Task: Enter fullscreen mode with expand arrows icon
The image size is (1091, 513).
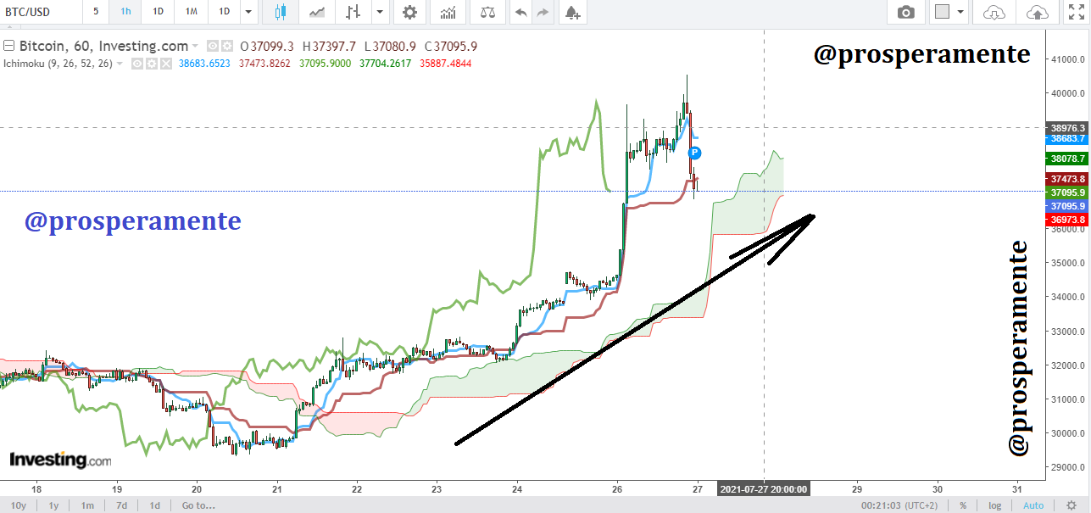Action: pyautogui.click(x=1076, y=12)
